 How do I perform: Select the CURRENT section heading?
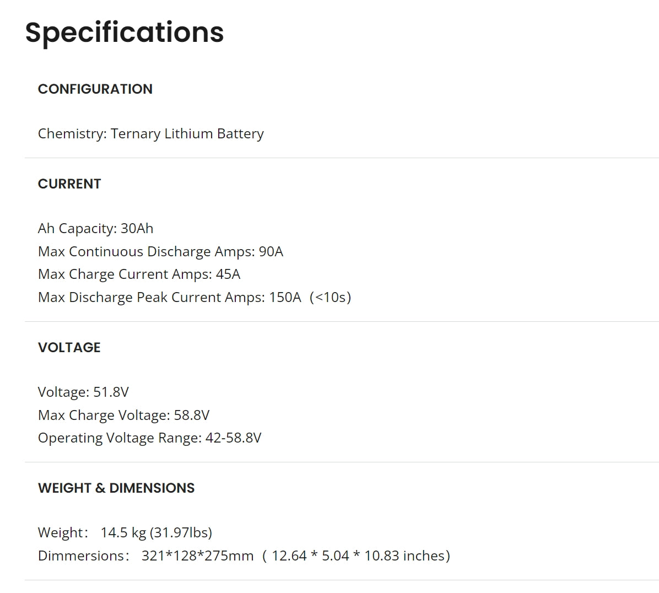69,184
